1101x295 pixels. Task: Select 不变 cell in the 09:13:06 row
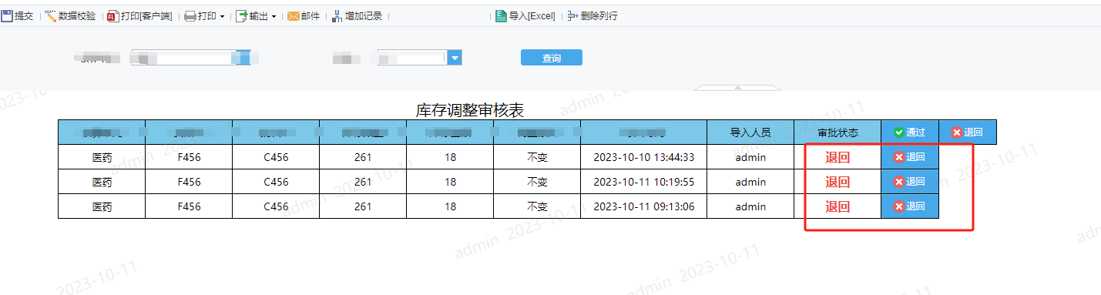click(x=537, y=206)
